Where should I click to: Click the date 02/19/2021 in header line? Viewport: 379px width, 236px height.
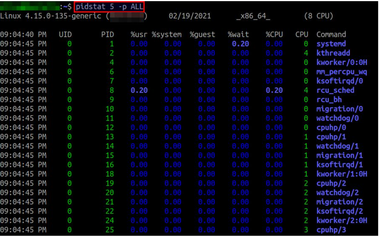click(189, 16)
